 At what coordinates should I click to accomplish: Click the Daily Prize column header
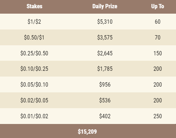pyautogui.click(x=105, y=6)
